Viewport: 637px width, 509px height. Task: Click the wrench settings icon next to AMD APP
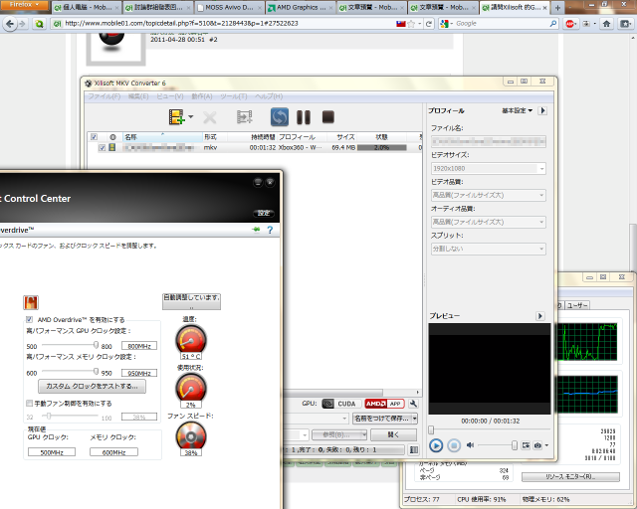tap(413, 404)
